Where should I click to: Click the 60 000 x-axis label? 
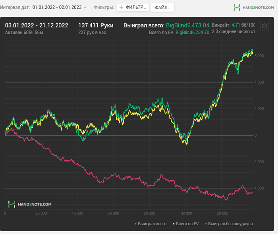(x=113, y=213)
